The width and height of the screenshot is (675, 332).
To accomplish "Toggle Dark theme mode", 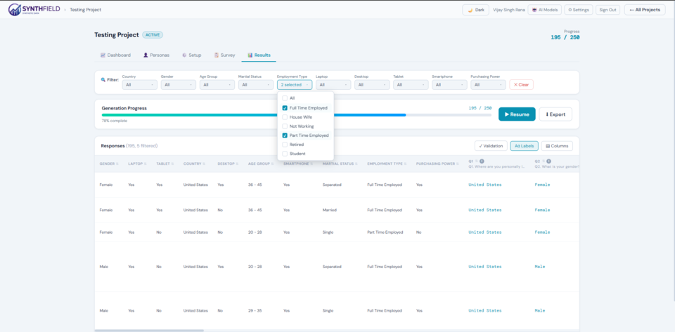I will pyautogui.click(x=476, y=10).
